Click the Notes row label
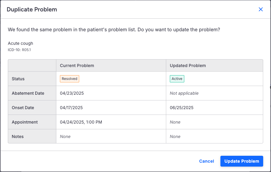 [18, 137]
